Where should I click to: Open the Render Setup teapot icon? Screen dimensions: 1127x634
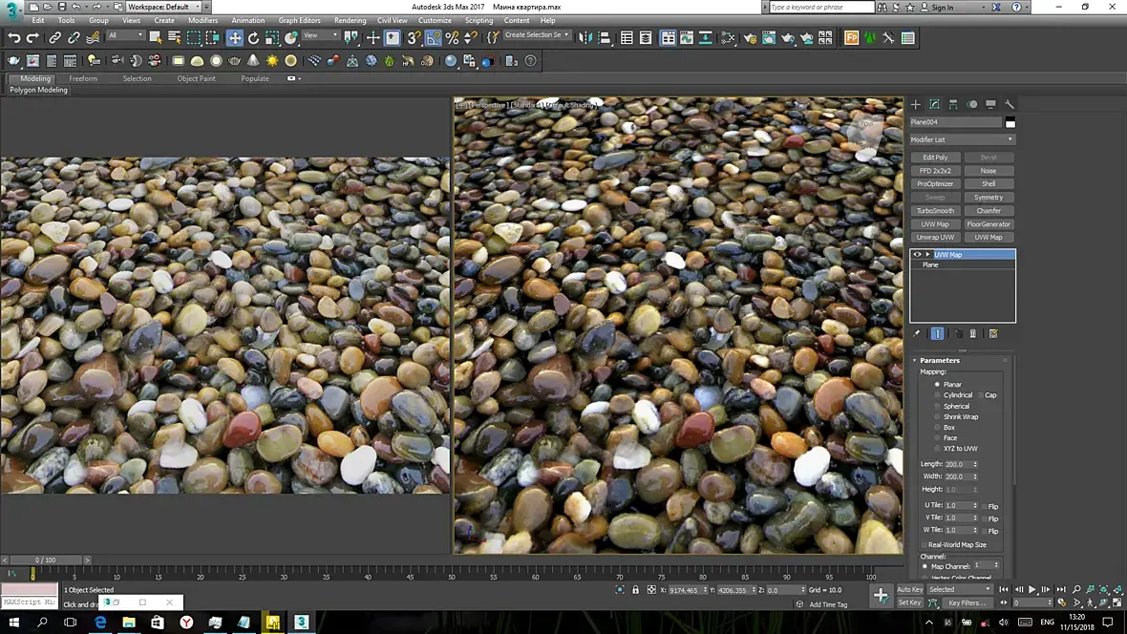coord(748,38)
